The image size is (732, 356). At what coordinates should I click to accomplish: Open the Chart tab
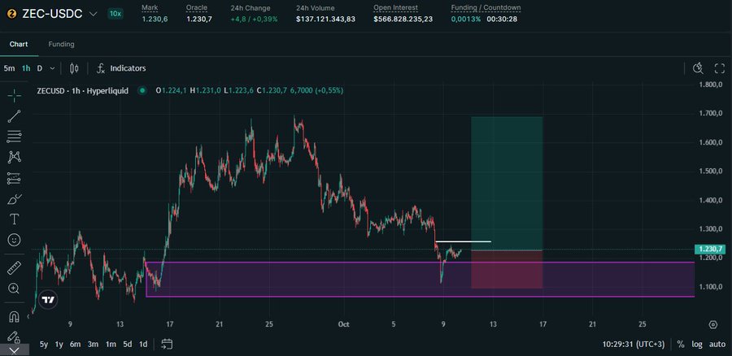point(19,45)
